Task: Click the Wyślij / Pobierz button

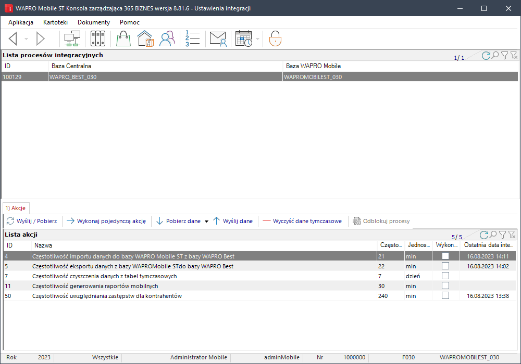Action: 32,221
